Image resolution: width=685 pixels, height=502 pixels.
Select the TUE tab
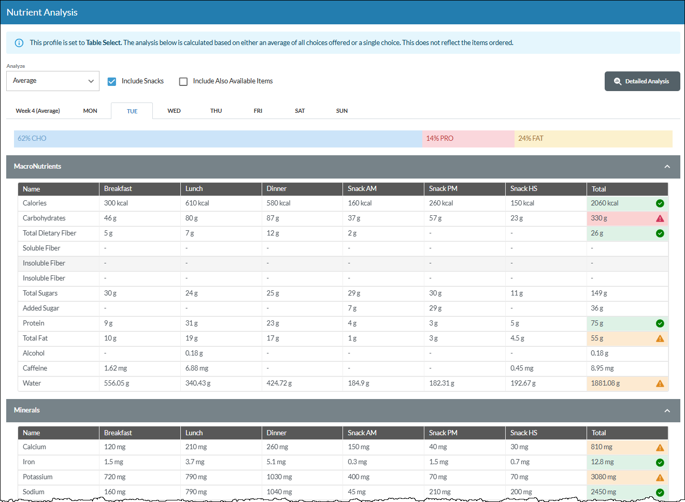tap(132, 111)
